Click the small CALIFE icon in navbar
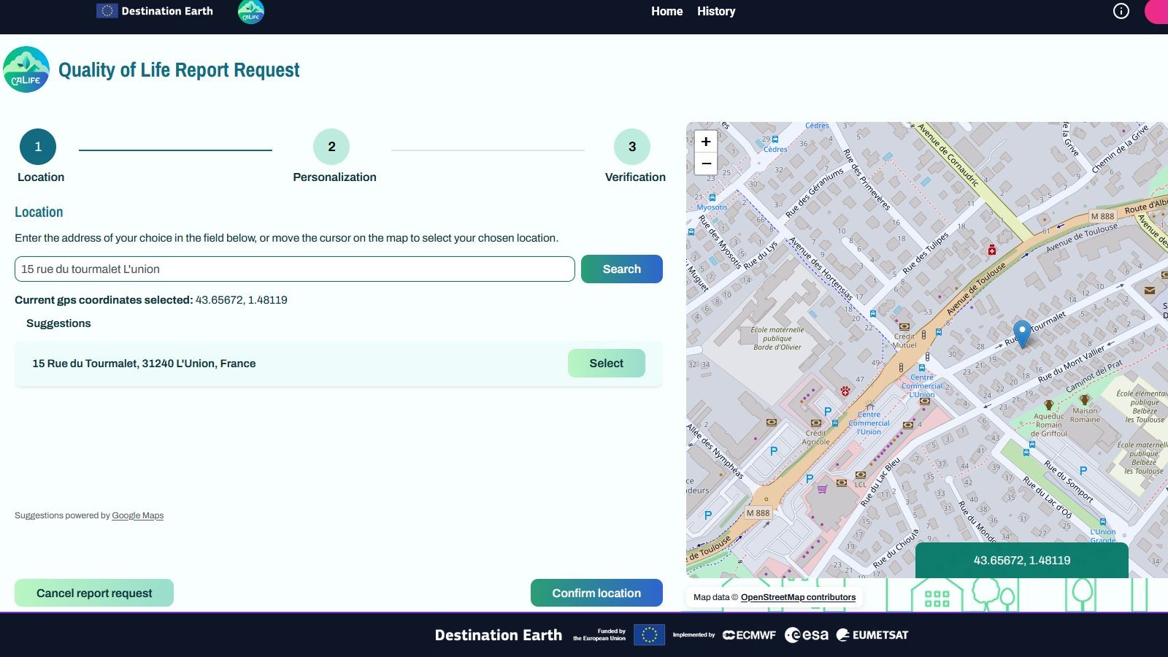1168x657 pixels. [x=251, y=12]
